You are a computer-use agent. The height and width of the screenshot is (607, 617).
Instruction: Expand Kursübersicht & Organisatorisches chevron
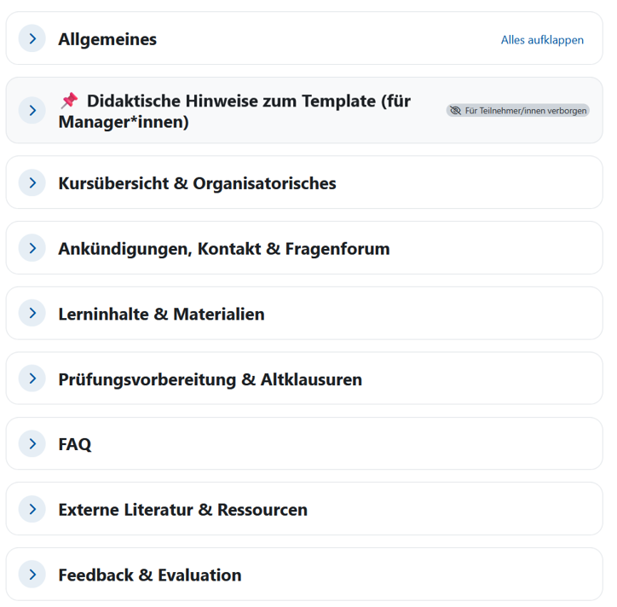(32, 182)
